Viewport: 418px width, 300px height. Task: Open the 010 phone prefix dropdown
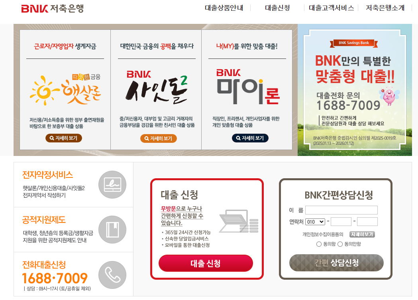click(315, 222)
